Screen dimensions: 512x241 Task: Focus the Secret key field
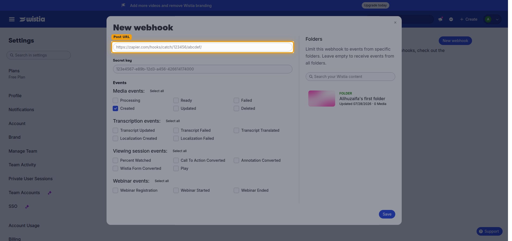pos(203,69)
